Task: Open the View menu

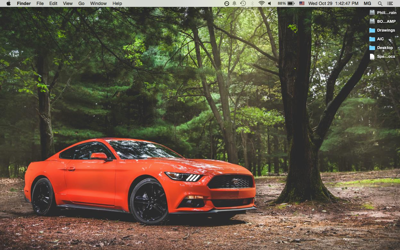Action: (68, 3)
